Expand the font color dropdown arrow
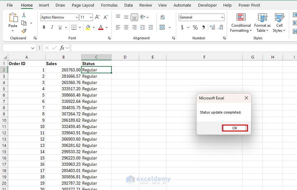 point(107,27)
